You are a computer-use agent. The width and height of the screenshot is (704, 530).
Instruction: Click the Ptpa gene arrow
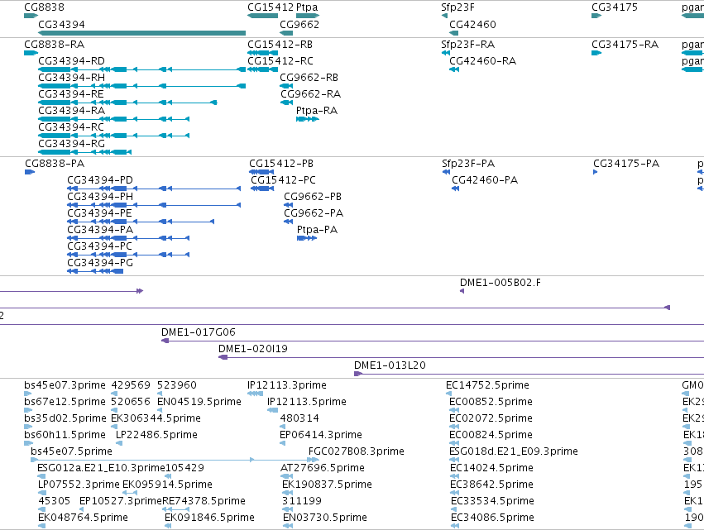tap(308, 16)
